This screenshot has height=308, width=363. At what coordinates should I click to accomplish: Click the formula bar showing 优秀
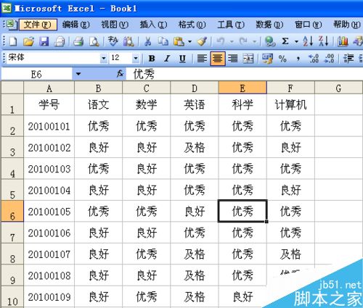[x=244, y=74]
